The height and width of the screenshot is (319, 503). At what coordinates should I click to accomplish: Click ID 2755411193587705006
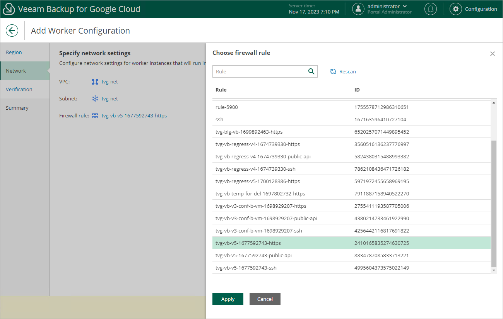[382, 206]
